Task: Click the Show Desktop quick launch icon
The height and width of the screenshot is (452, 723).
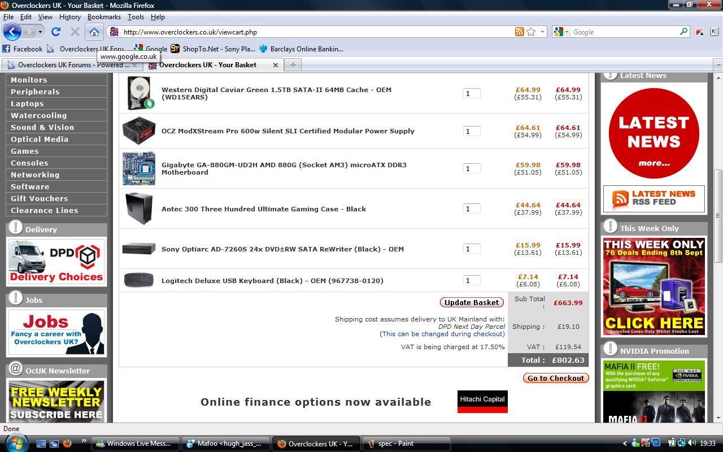Action: (41, 444)
